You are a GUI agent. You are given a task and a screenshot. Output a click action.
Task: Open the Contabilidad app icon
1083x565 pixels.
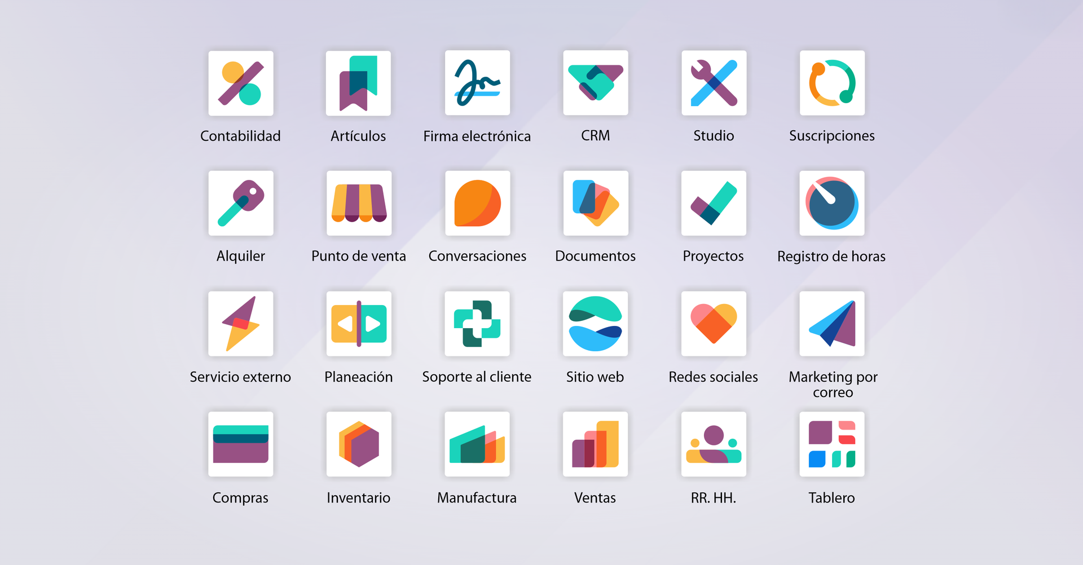tap(241, 83)
